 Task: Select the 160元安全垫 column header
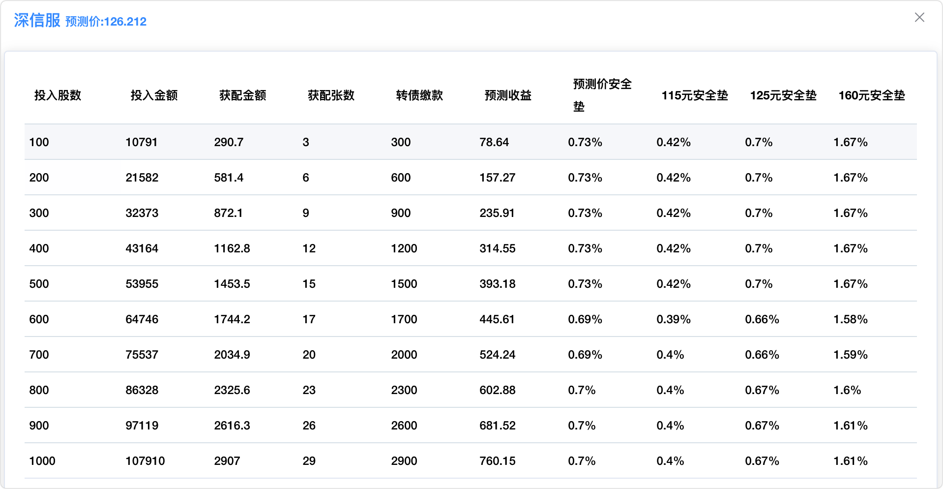871,95
